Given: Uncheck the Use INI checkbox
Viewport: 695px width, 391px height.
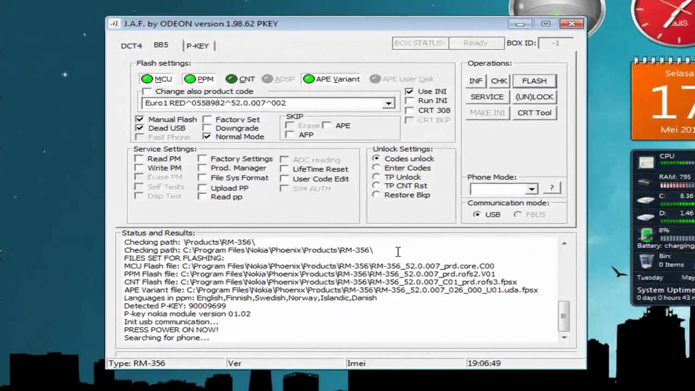Looking at the screenshot, I should click(x=409, y=91).
